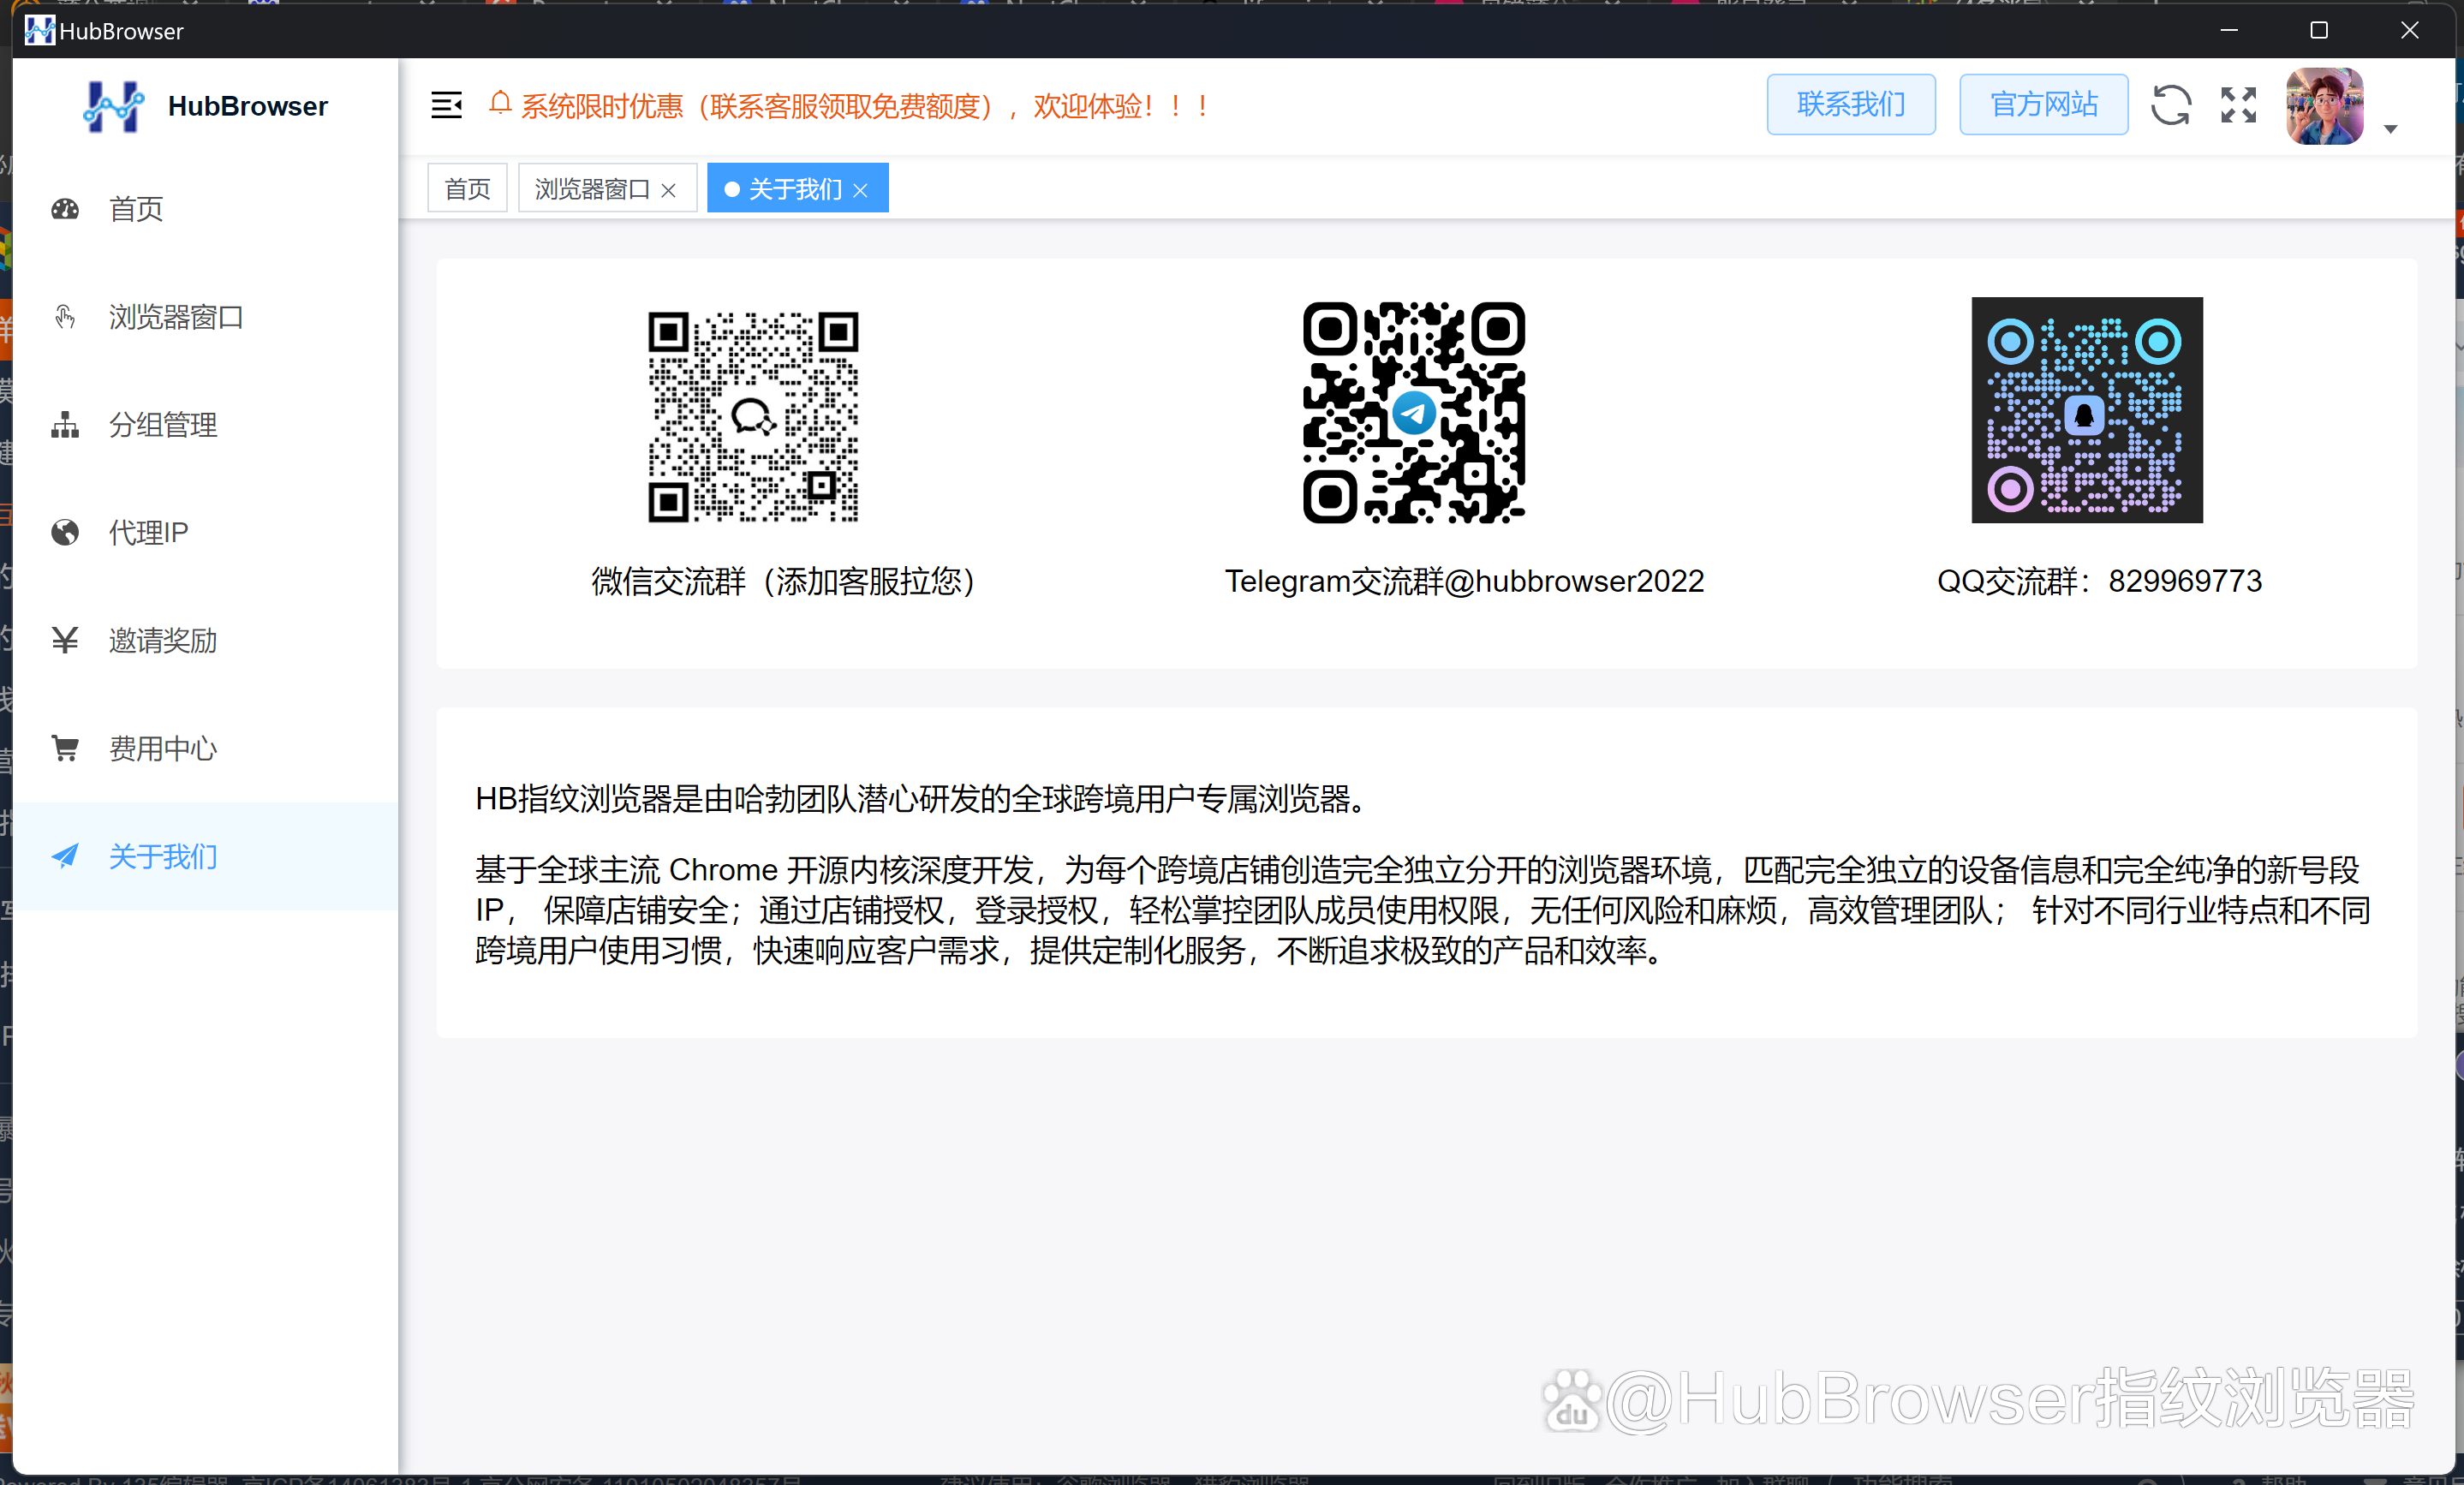
Task: Click the globe icon beside 代理IP
Action: click(x=65, y=533)
